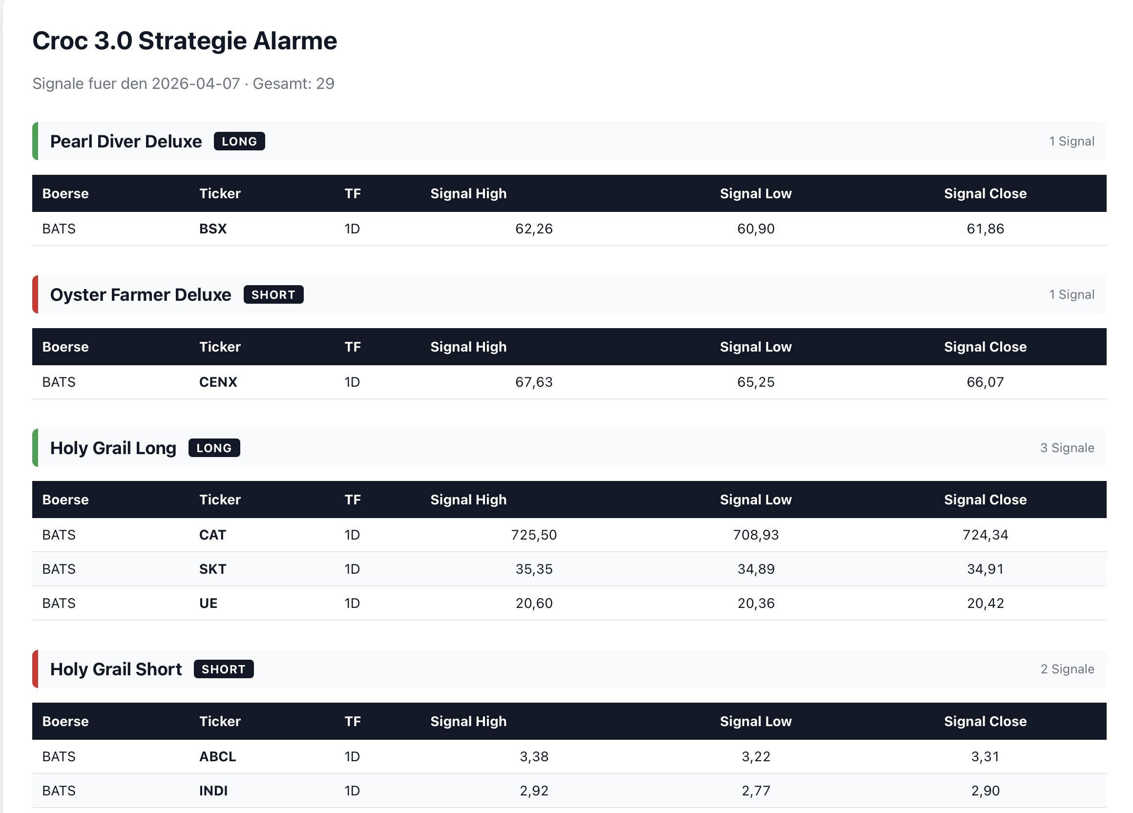Click the INDI ticker symbol
The width and height of the screenshot is (1133, 813).
pyautogui.click(x=213, y=791)
